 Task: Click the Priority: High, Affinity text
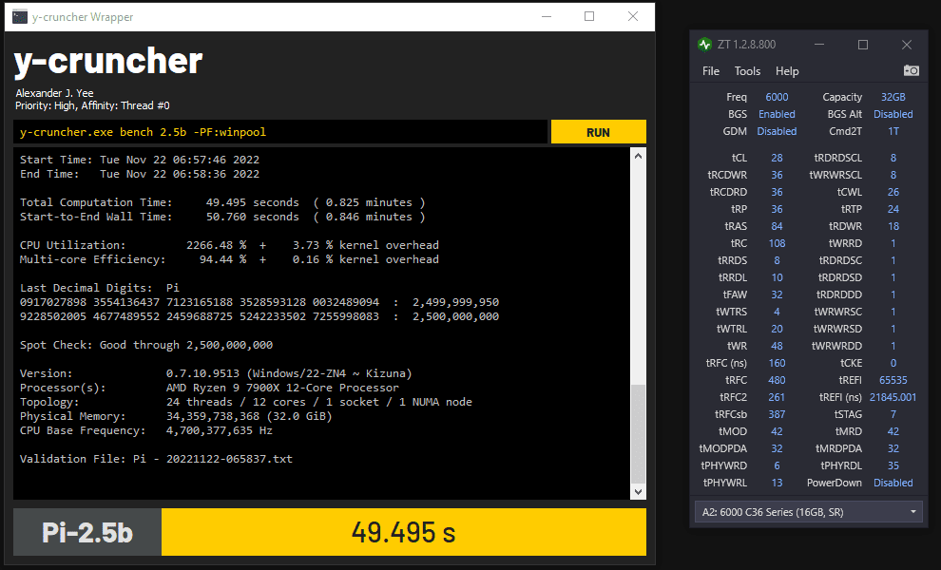click(92, 105)
